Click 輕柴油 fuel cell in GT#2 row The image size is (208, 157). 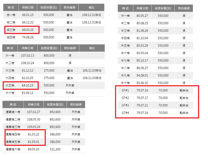184,98
